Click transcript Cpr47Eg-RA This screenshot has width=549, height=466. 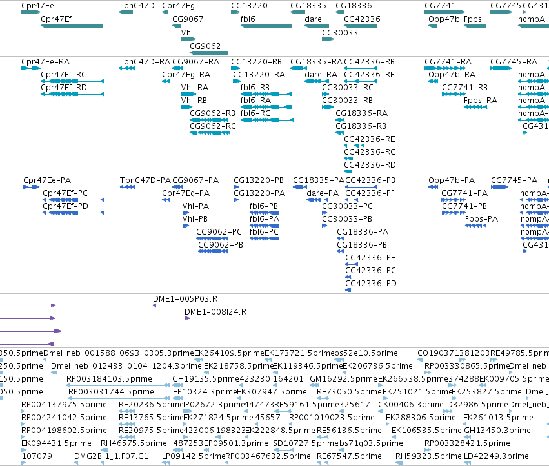coord(186,75)
